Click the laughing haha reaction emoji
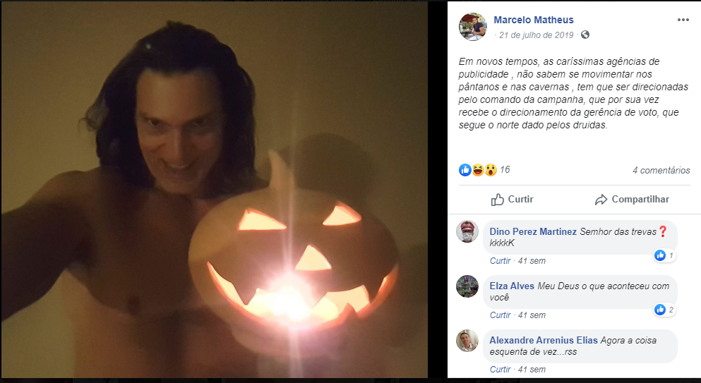 [478, 170]
